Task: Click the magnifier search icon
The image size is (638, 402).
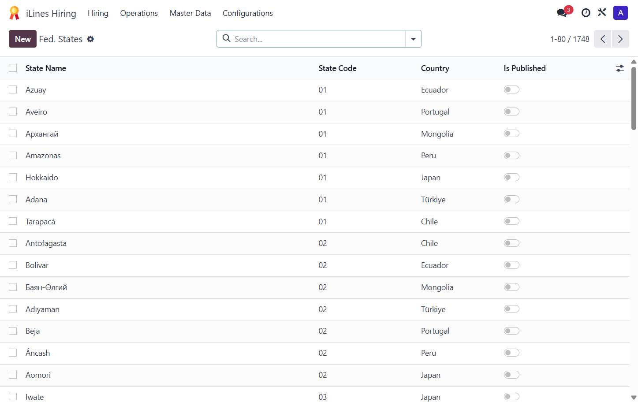Action: 227,38
